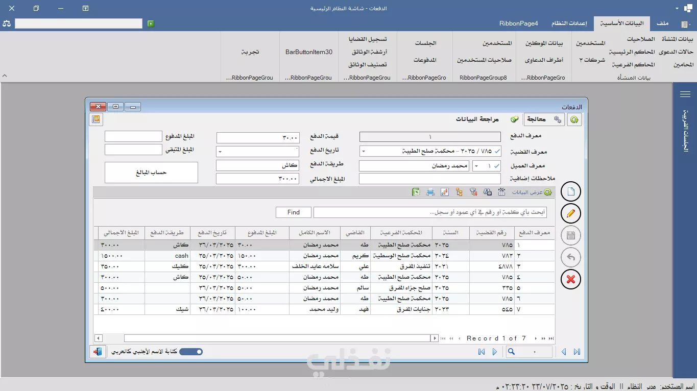697x391 pixels.
Task: Click grid navigator next record arrow
Action: pyautogui.click(x=537, y=338)
